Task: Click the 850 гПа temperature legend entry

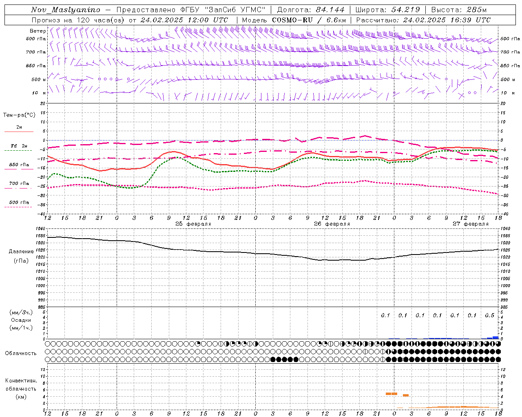Action: [x=19, y=165]
